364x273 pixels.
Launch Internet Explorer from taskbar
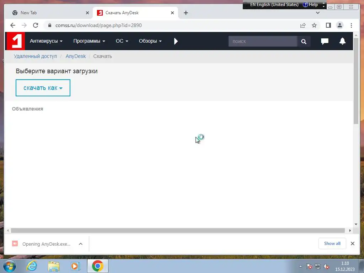32,266
